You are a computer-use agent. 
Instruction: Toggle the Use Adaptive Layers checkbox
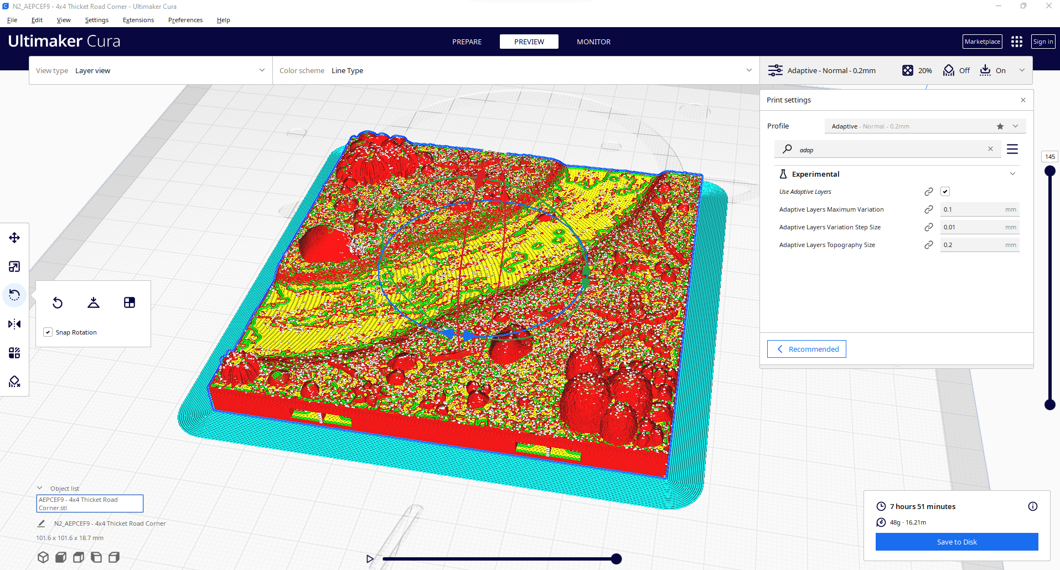pos(945,192)
